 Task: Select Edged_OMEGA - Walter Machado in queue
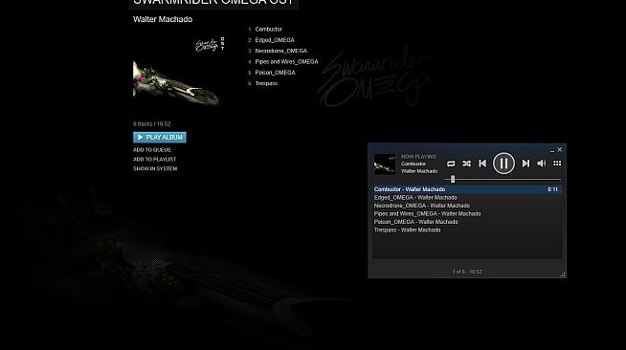[x=467, y=198]
